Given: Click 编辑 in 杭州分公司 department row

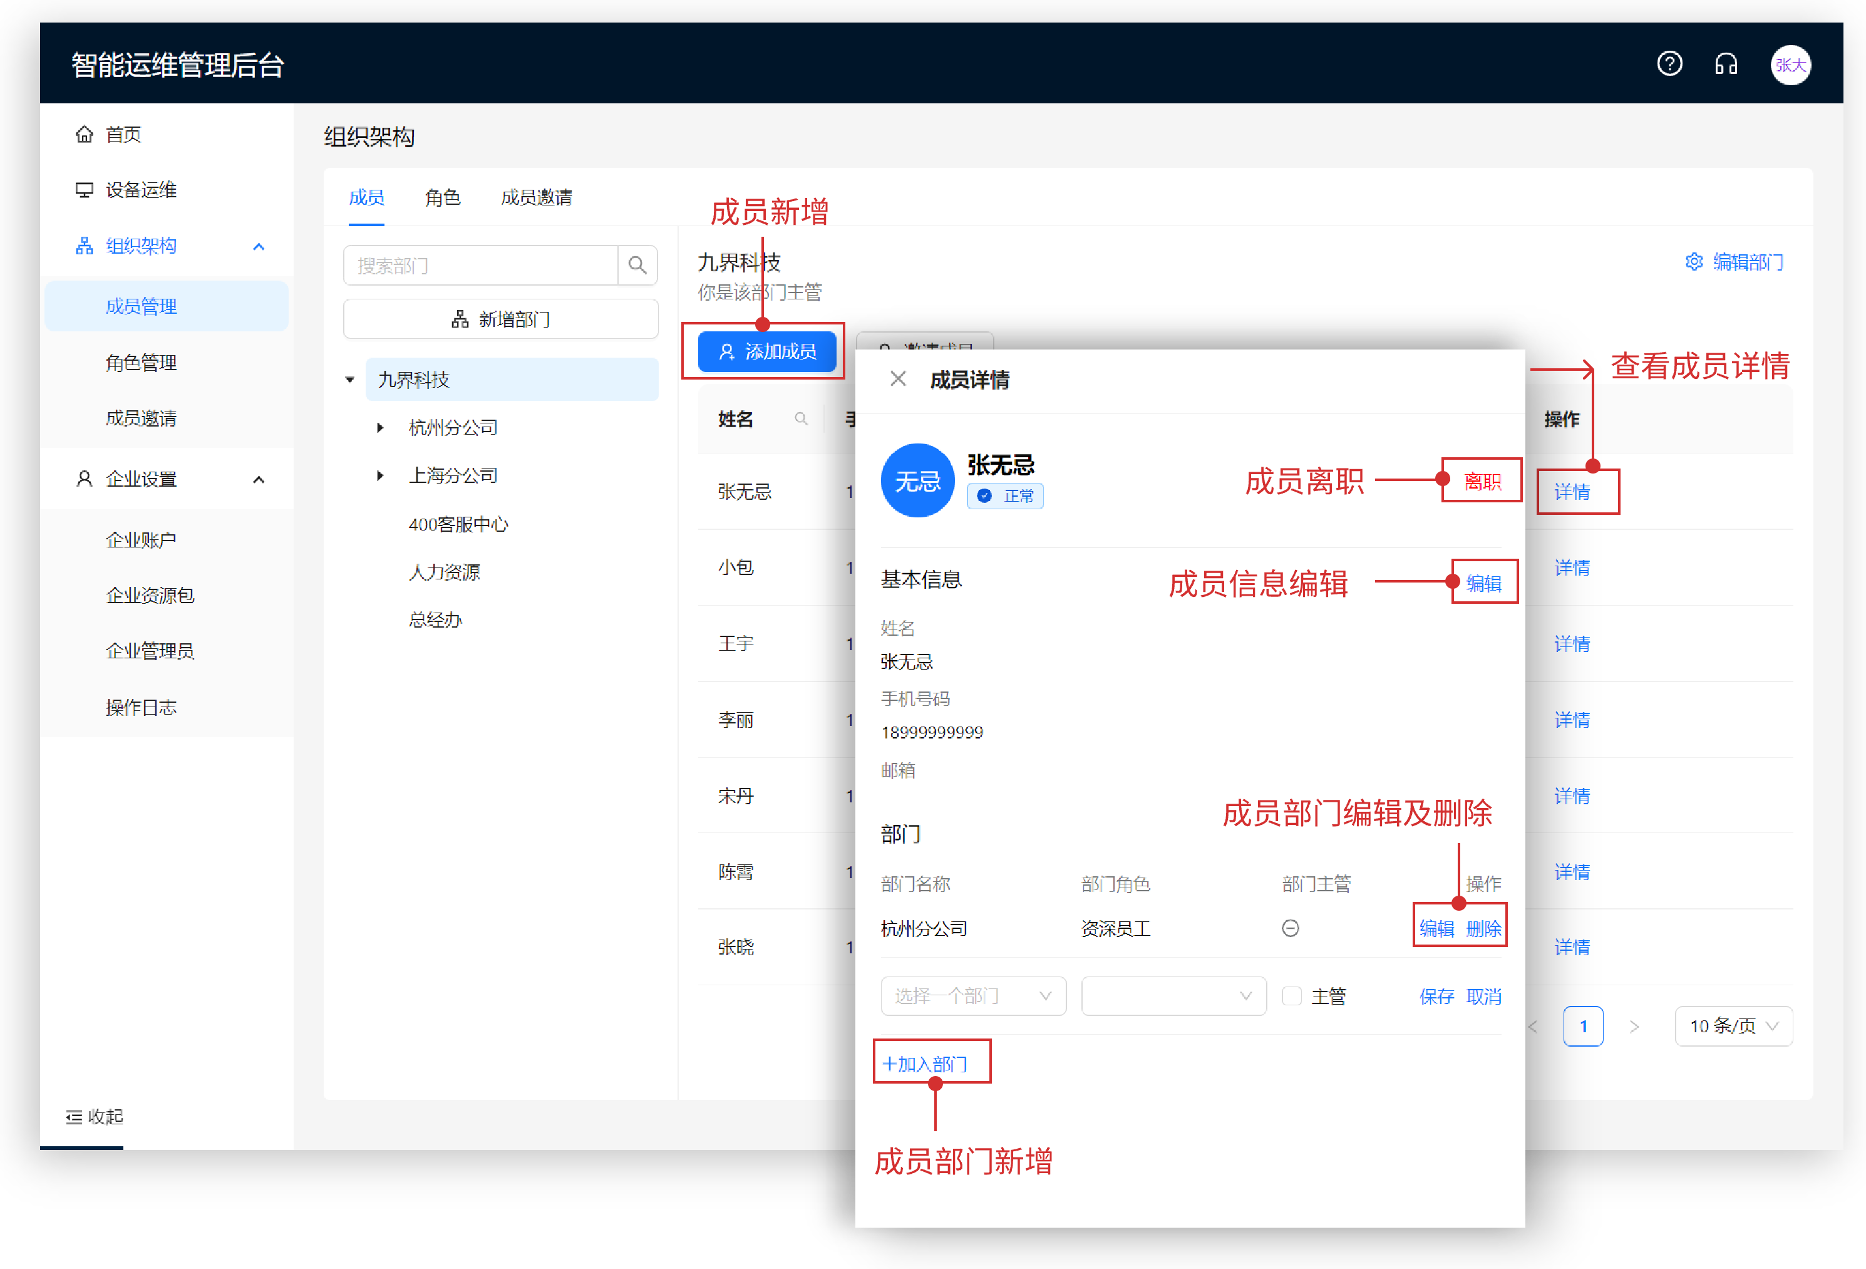Looking at the screenshot, I should 1436,928.
